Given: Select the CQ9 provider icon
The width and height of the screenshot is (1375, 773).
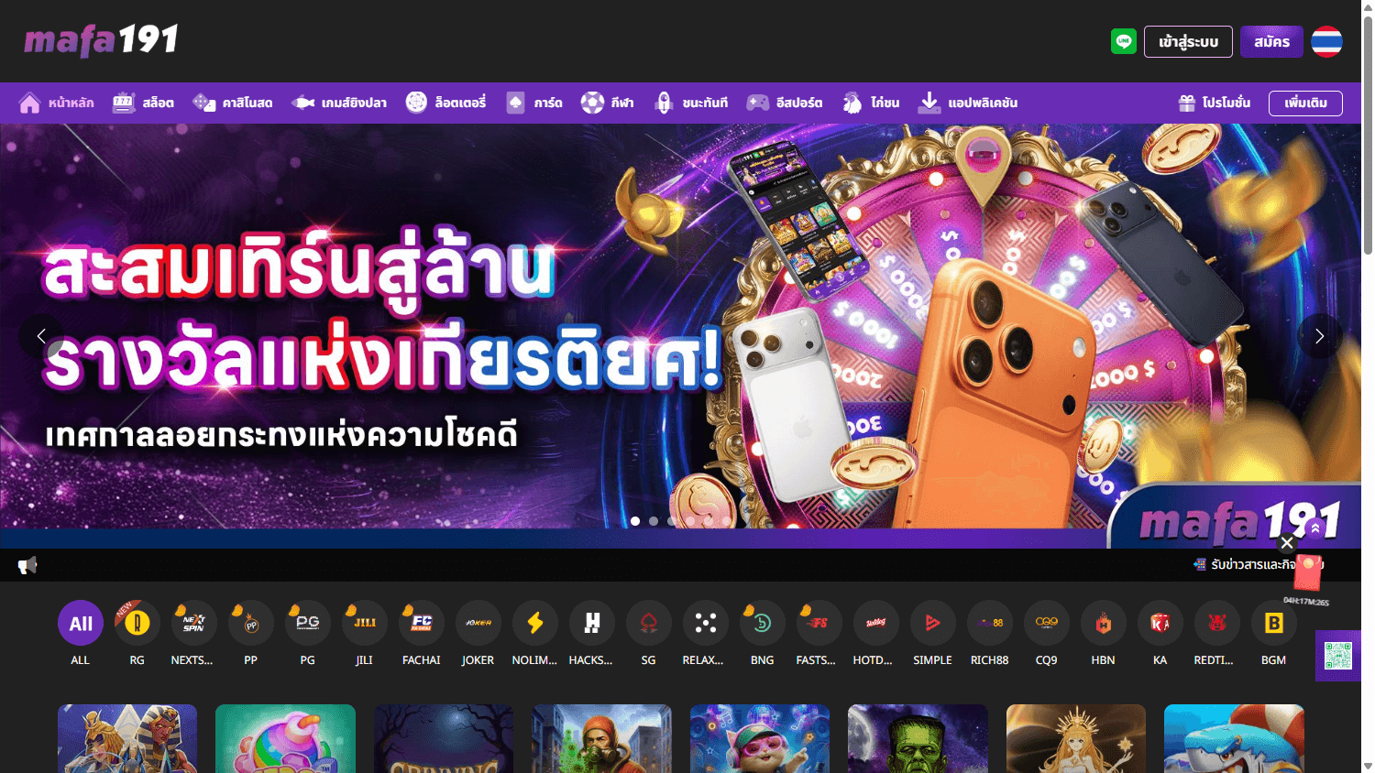Looking at the screenshot, I should [1046, 623].
